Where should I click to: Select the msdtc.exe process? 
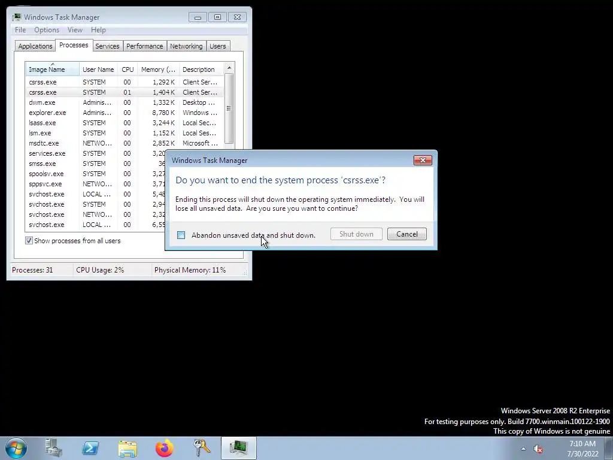125,143
